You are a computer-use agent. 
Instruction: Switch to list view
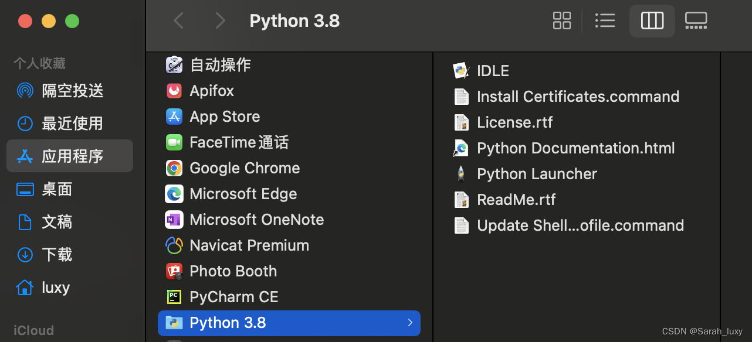click(x=605, y=21)
